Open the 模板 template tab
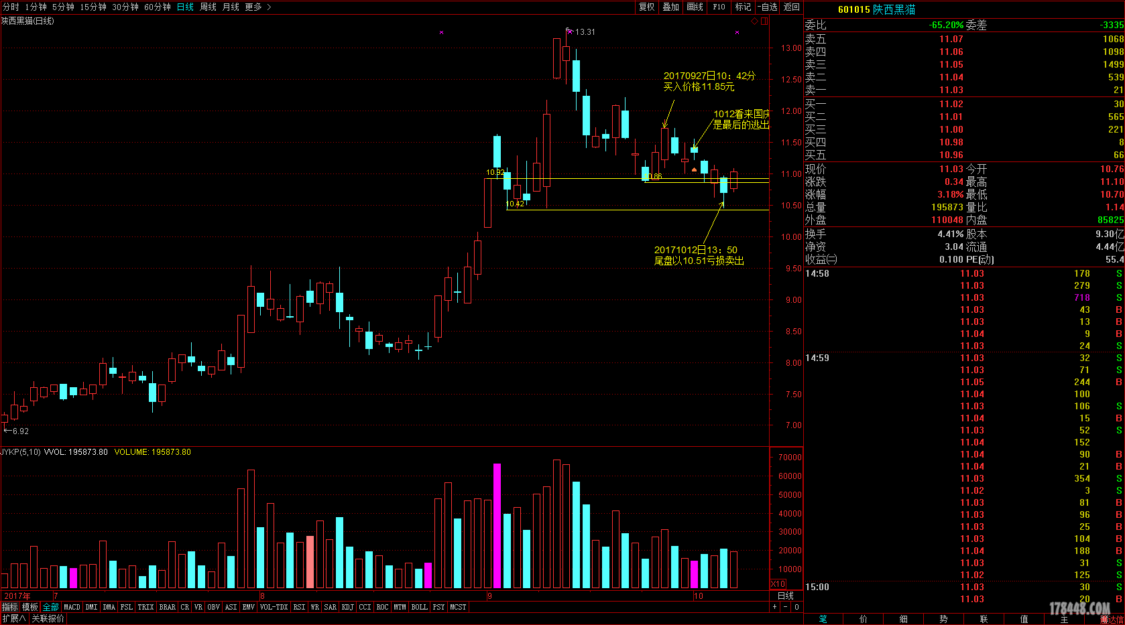The height and width of the screenshot is (625, 1125). coord(30,607)
